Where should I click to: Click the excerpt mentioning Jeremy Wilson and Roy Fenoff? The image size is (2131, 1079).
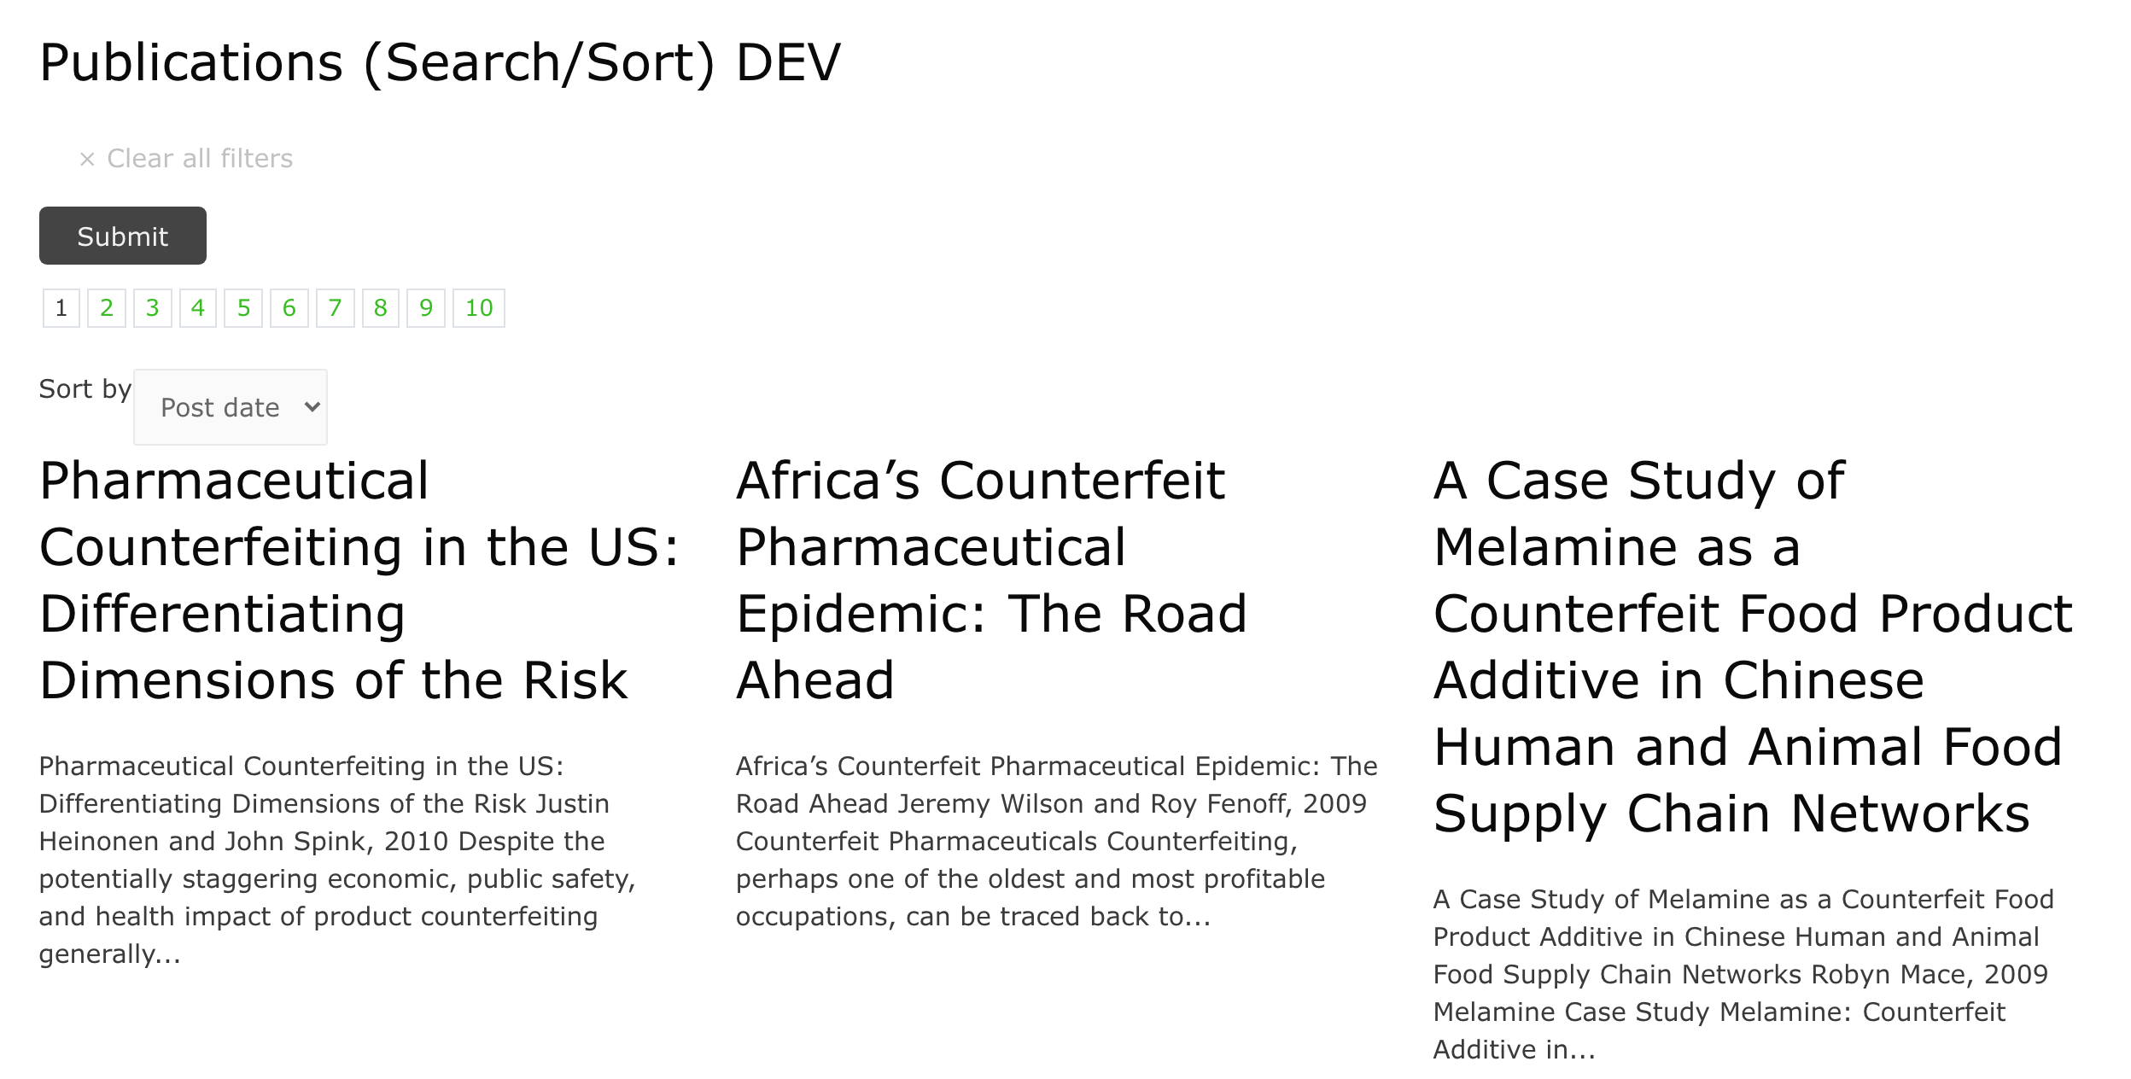[1057, 841]
